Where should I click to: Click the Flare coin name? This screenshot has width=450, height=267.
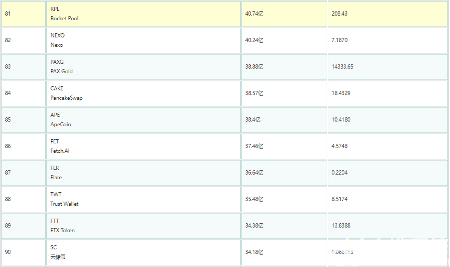(56, 177)
